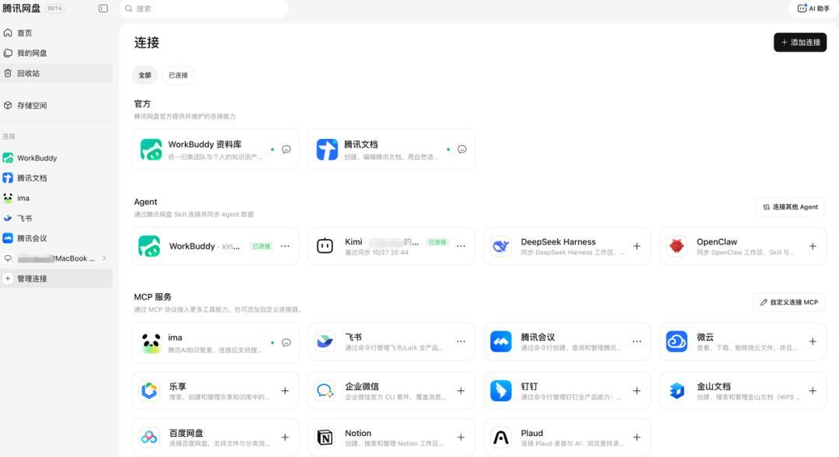Click the 百度网盘 card icon
The width and height of the screenshot is (839, 457).
point(149,438)
